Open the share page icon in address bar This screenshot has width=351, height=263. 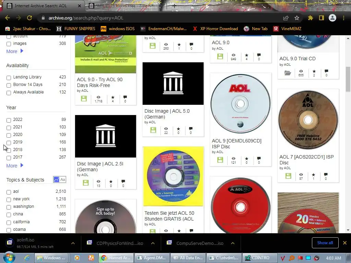point(286,18)
